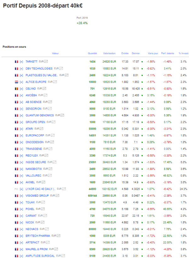Click the LYXOR CAC 40 DAILY chart icon

[x=64, y=189]
